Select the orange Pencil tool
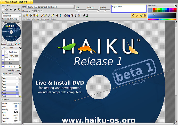Image resolution: width=178 pixels, height=125 pixels. [46, 15]
